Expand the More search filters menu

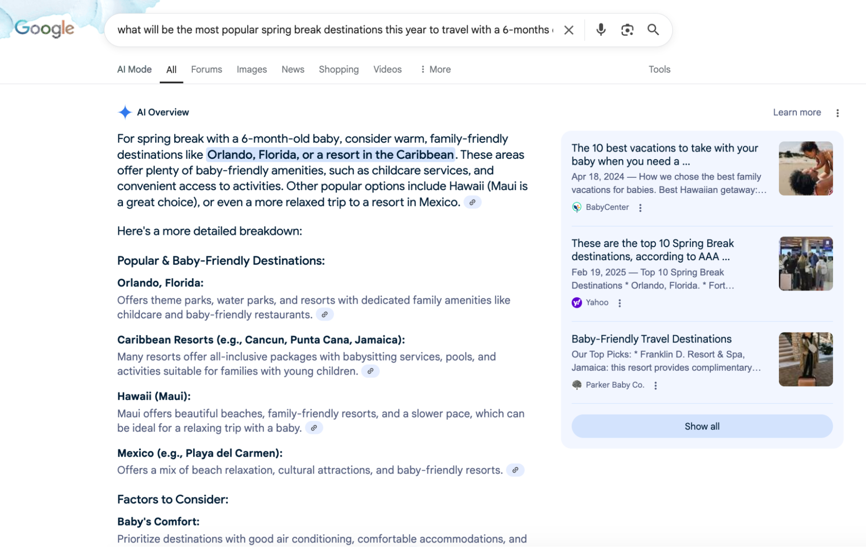tap(436, 69)
